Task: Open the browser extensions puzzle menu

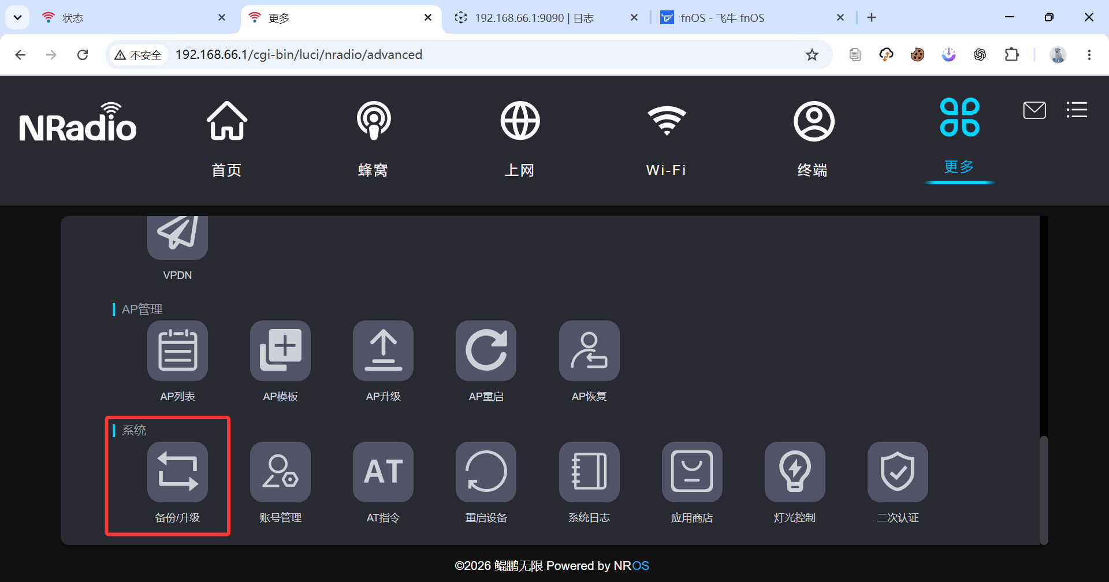Action: point(1011,55)
